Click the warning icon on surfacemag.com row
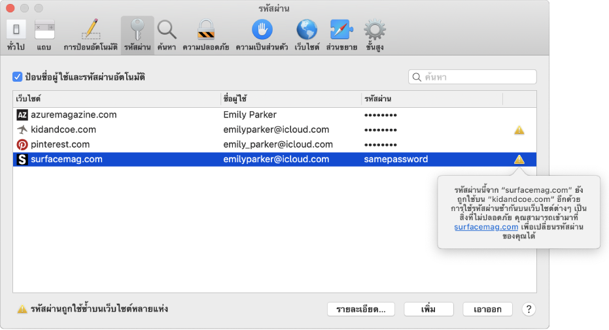609x330 pixels. tap(519, 159)
